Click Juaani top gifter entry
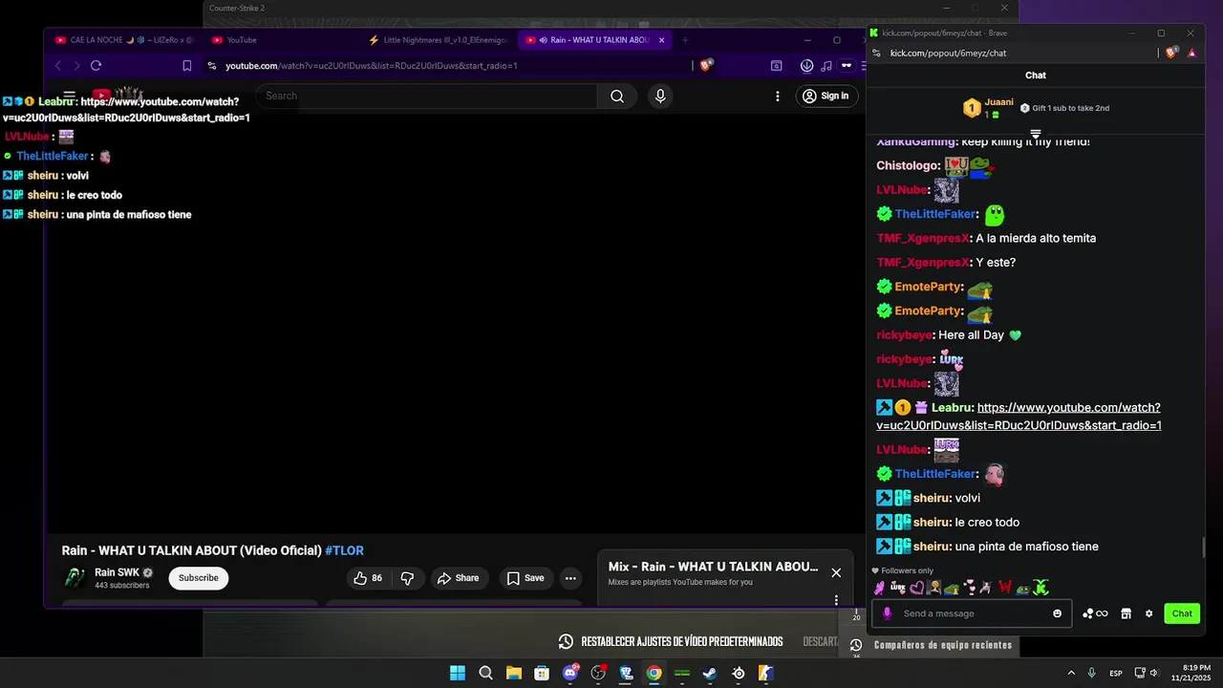The width and height of the screenshot is (1223, 688). coord(988,108)
